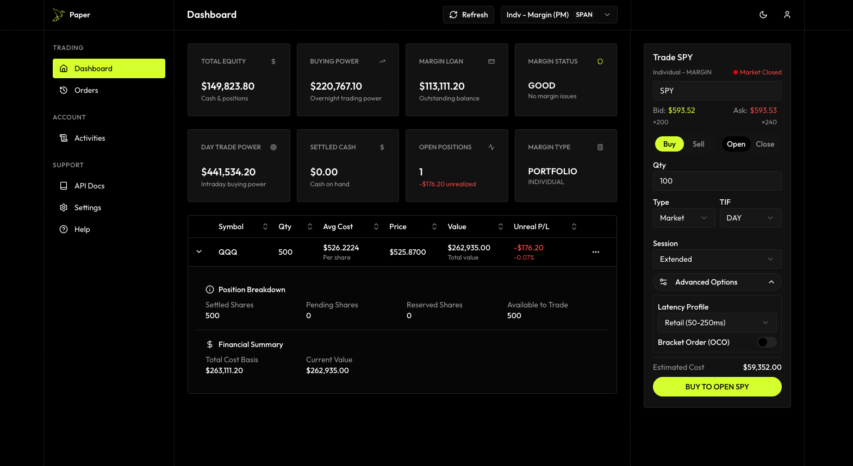This screenshot has width=853, height=466.
Task: Open QQQ row three-dot menu
Action: click(596, 252)
